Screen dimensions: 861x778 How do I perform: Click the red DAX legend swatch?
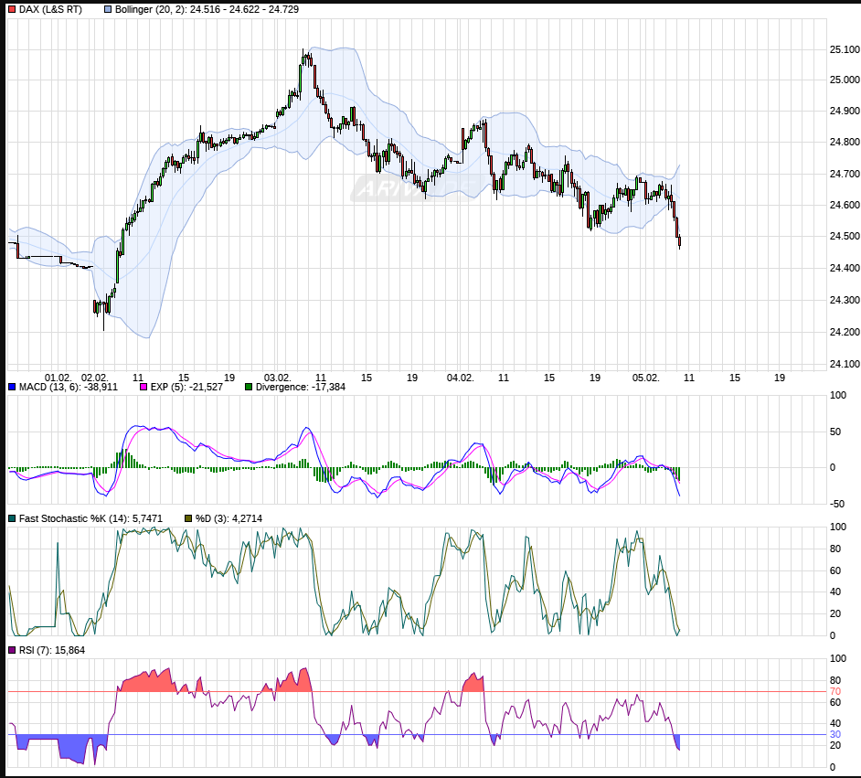[x=12, y=9]
